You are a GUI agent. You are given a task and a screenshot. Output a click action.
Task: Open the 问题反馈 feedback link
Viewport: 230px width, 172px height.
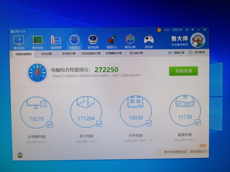tap(177, 30)
